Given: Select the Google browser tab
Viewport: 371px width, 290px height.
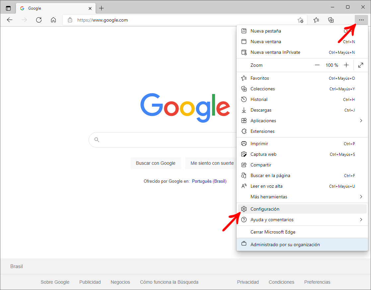Looking at the screenshot, I should (56, 8).
